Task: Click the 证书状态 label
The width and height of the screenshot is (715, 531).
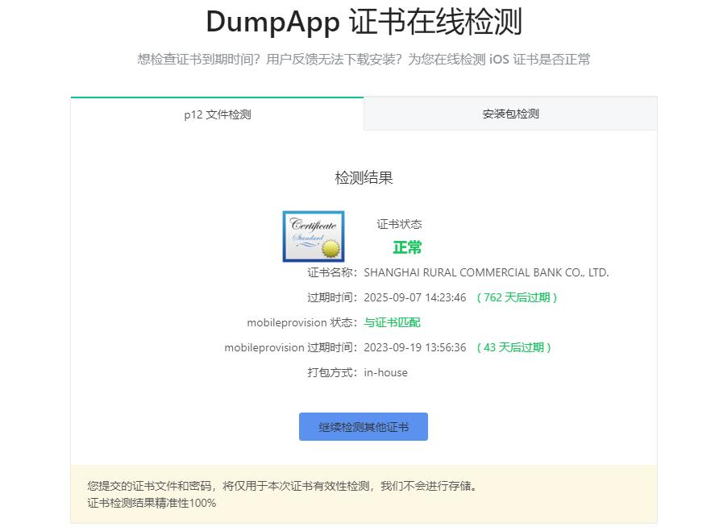Action: click(x=399, y=224)
